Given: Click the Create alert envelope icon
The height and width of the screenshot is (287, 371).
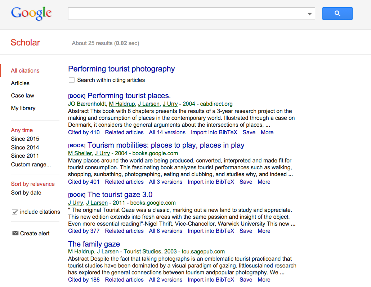Looking at the screenshot, I should [15, 233].
